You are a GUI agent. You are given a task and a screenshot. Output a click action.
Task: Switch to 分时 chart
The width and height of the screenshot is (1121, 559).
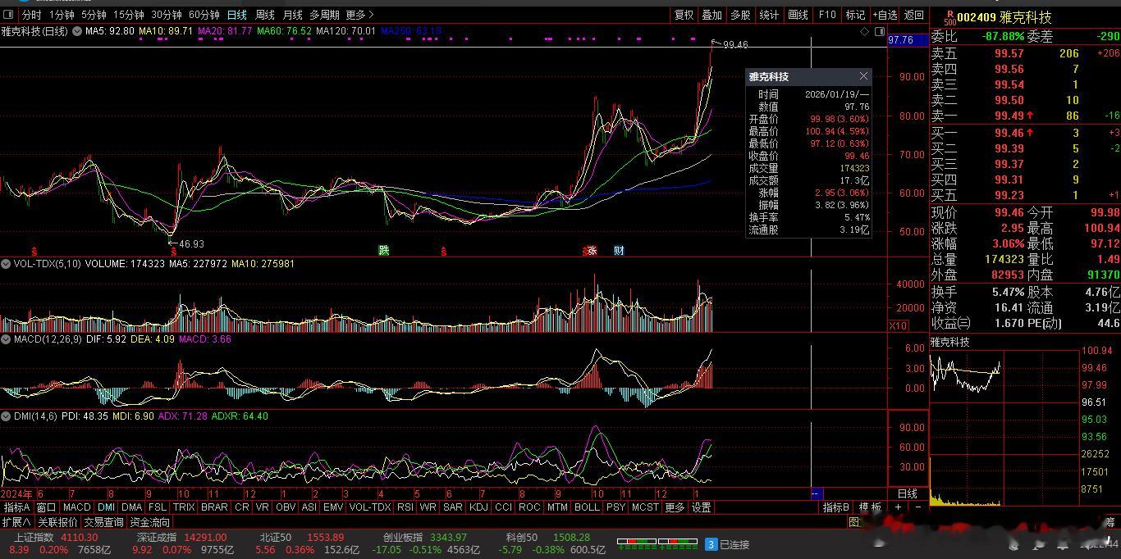tap(31, 15)
